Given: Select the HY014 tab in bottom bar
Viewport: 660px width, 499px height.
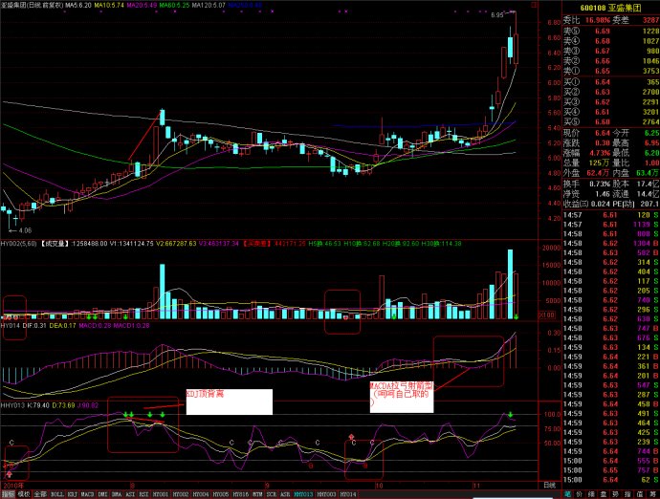Looking at the screenshot, I should tap(347, 494).
